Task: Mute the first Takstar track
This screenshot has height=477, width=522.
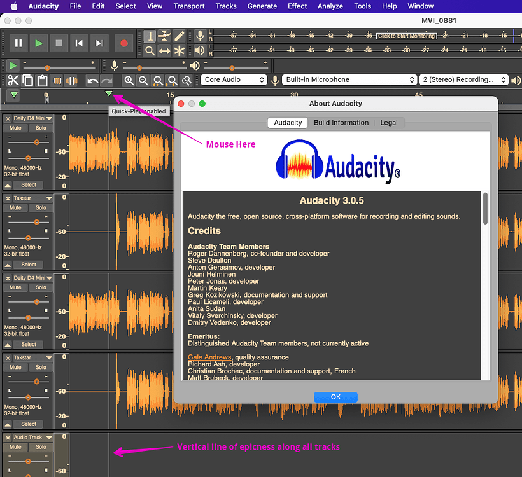Action: coord(15,208)
